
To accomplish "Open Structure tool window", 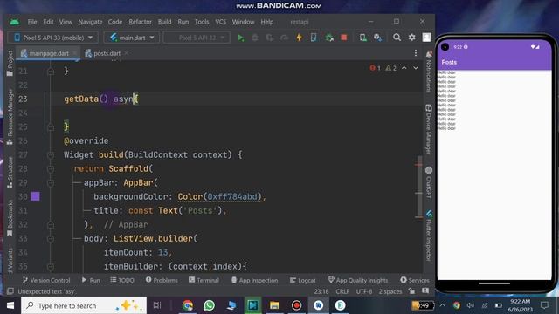I will click(10, 173).
